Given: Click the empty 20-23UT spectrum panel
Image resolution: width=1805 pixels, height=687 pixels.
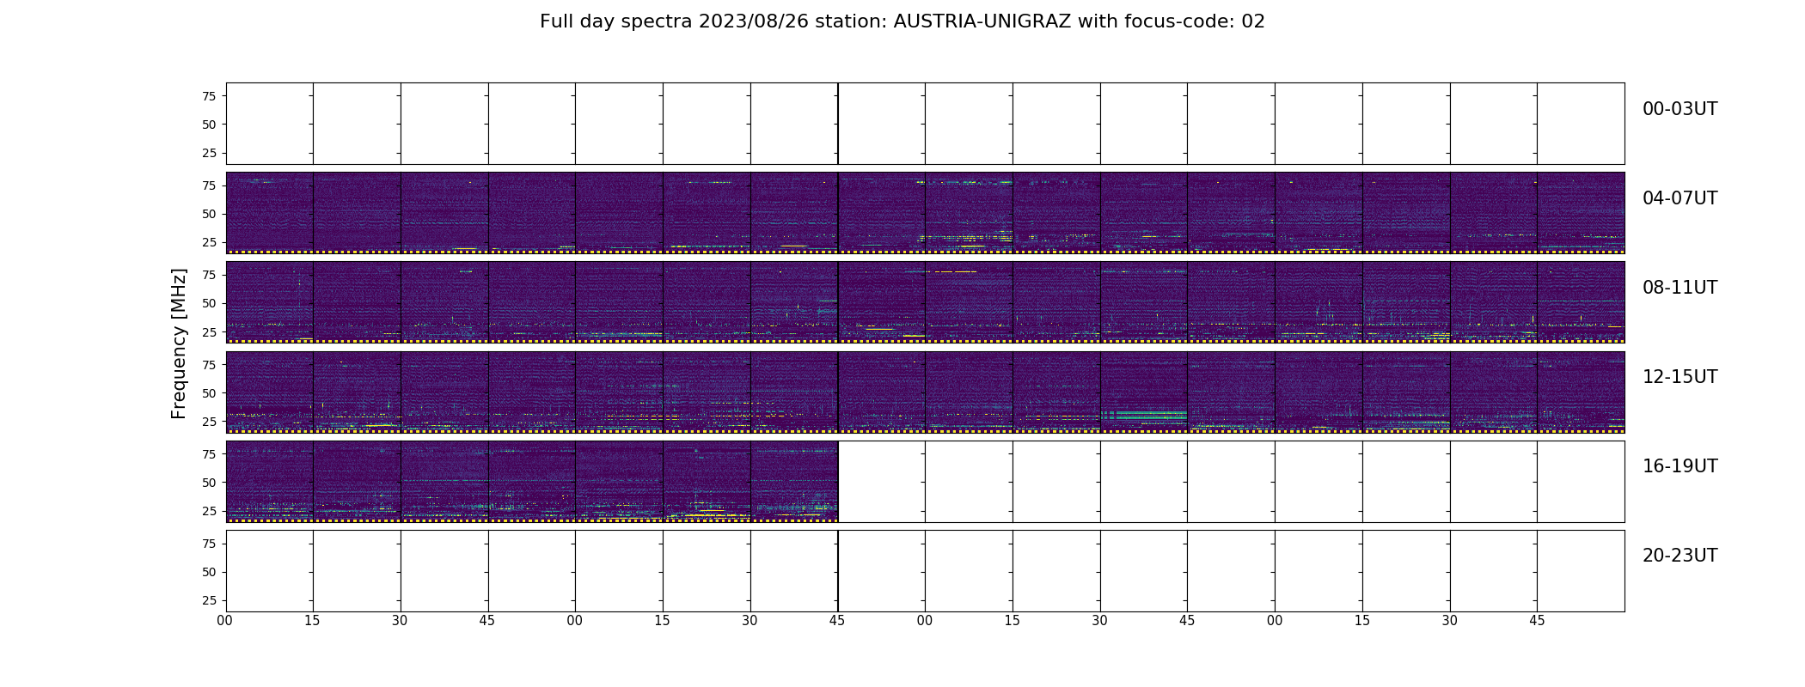Looking at the screenshot, I should tap(925, 570).
